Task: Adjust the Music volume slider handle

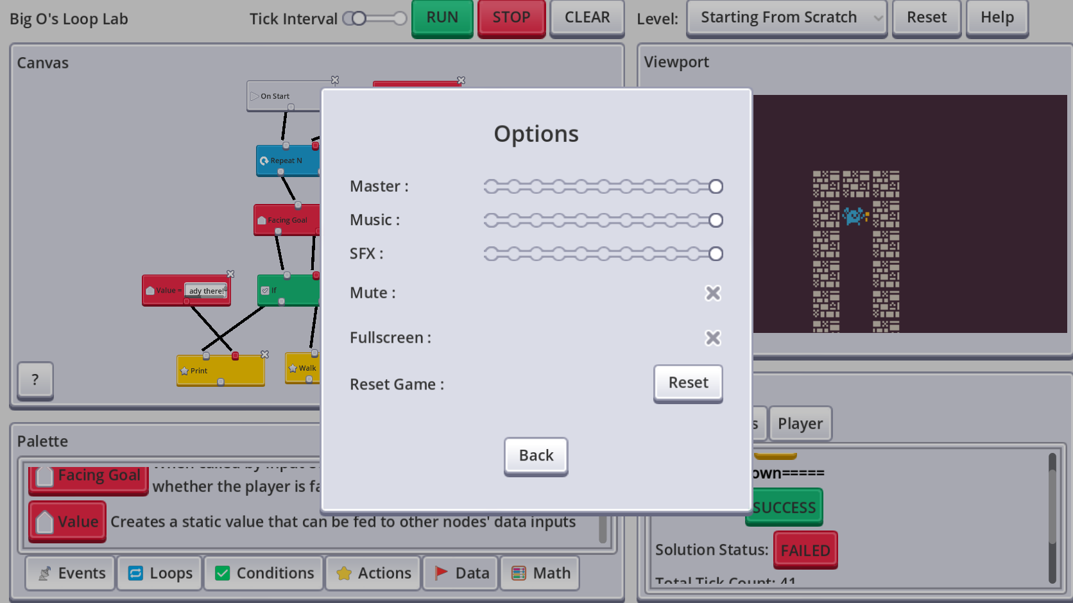Action: pyautogui.click(x=716, y=221)
